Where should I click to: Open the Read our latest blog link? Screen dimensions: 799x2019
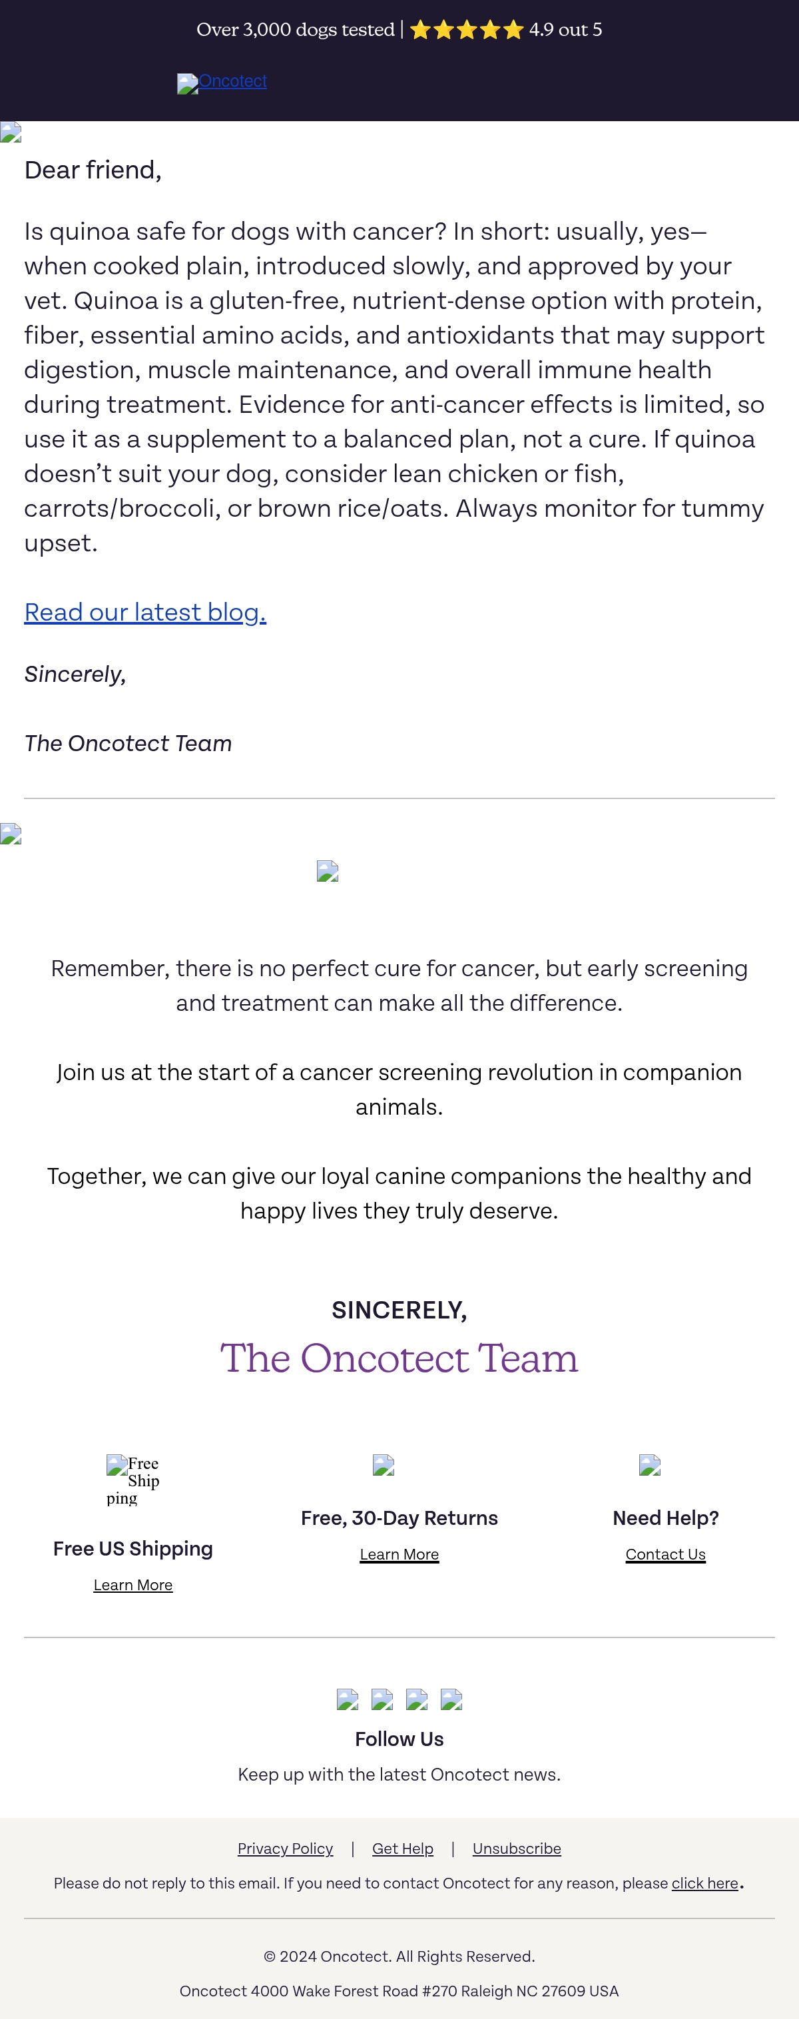[x=145, y=612]
